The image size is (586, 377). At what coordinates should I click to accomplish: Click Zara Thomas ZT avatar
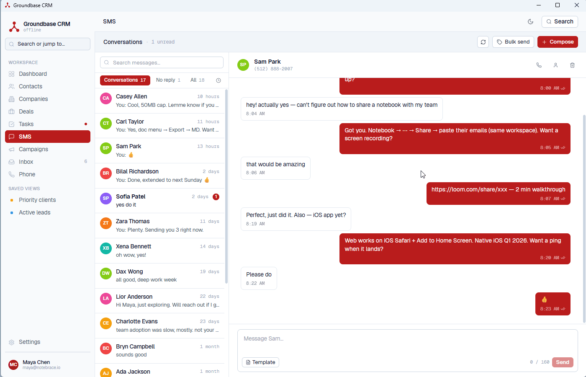click(106, 223)
